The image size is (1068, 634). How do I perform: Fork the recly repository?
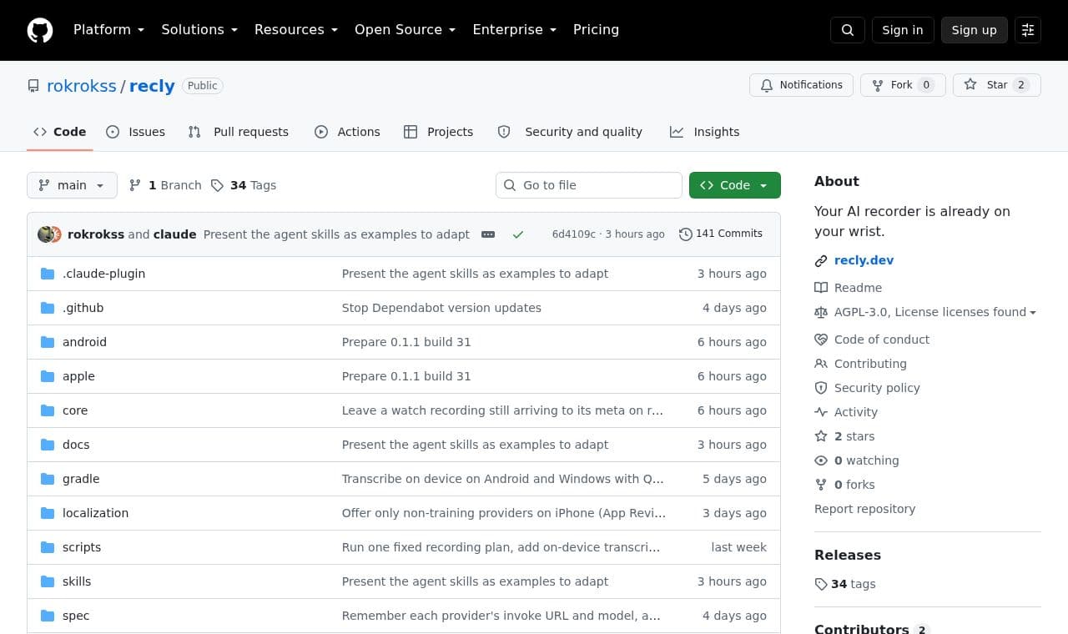tap(903, 85)
